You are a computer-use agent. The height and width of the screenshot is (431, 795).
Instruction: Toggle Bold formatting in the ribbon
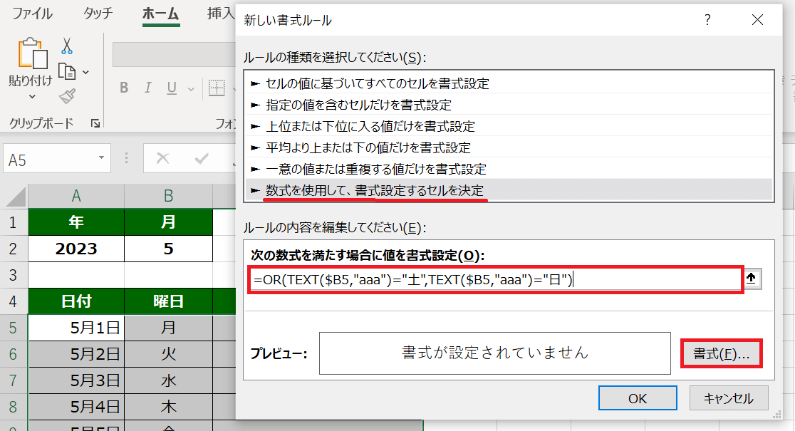(x=124, y=88)
